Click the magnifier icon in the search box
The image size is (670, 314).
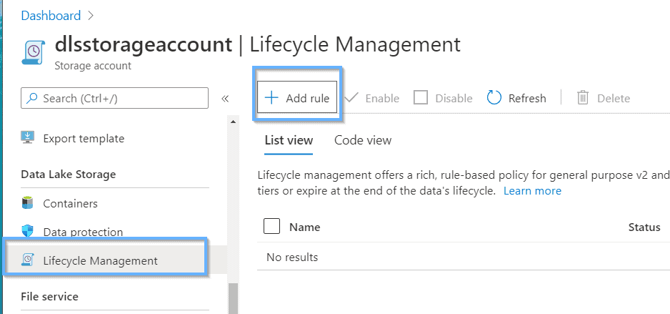click(31, 99)
